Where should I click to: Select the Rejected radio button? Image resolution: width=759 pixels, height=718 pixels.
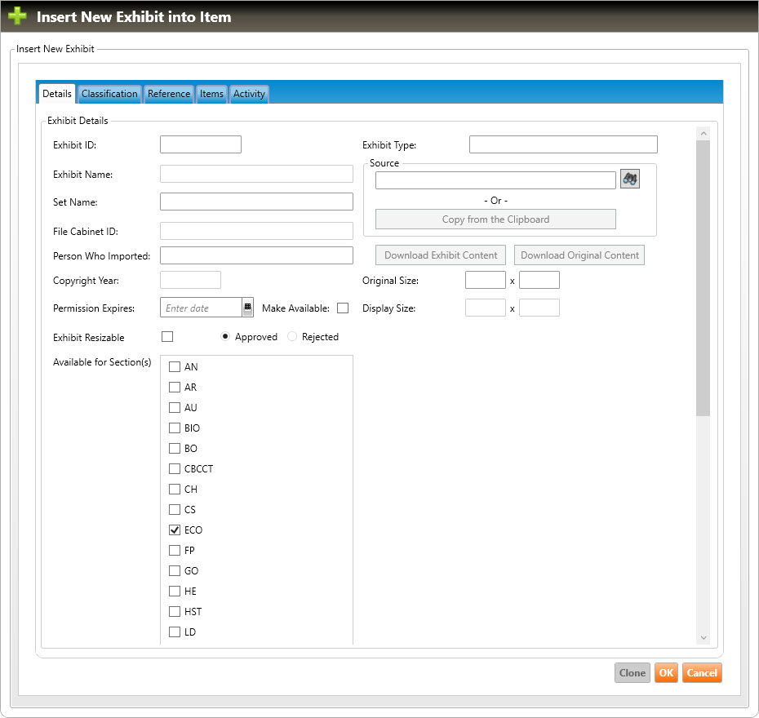pyautogui.click(x=293, y=336)
